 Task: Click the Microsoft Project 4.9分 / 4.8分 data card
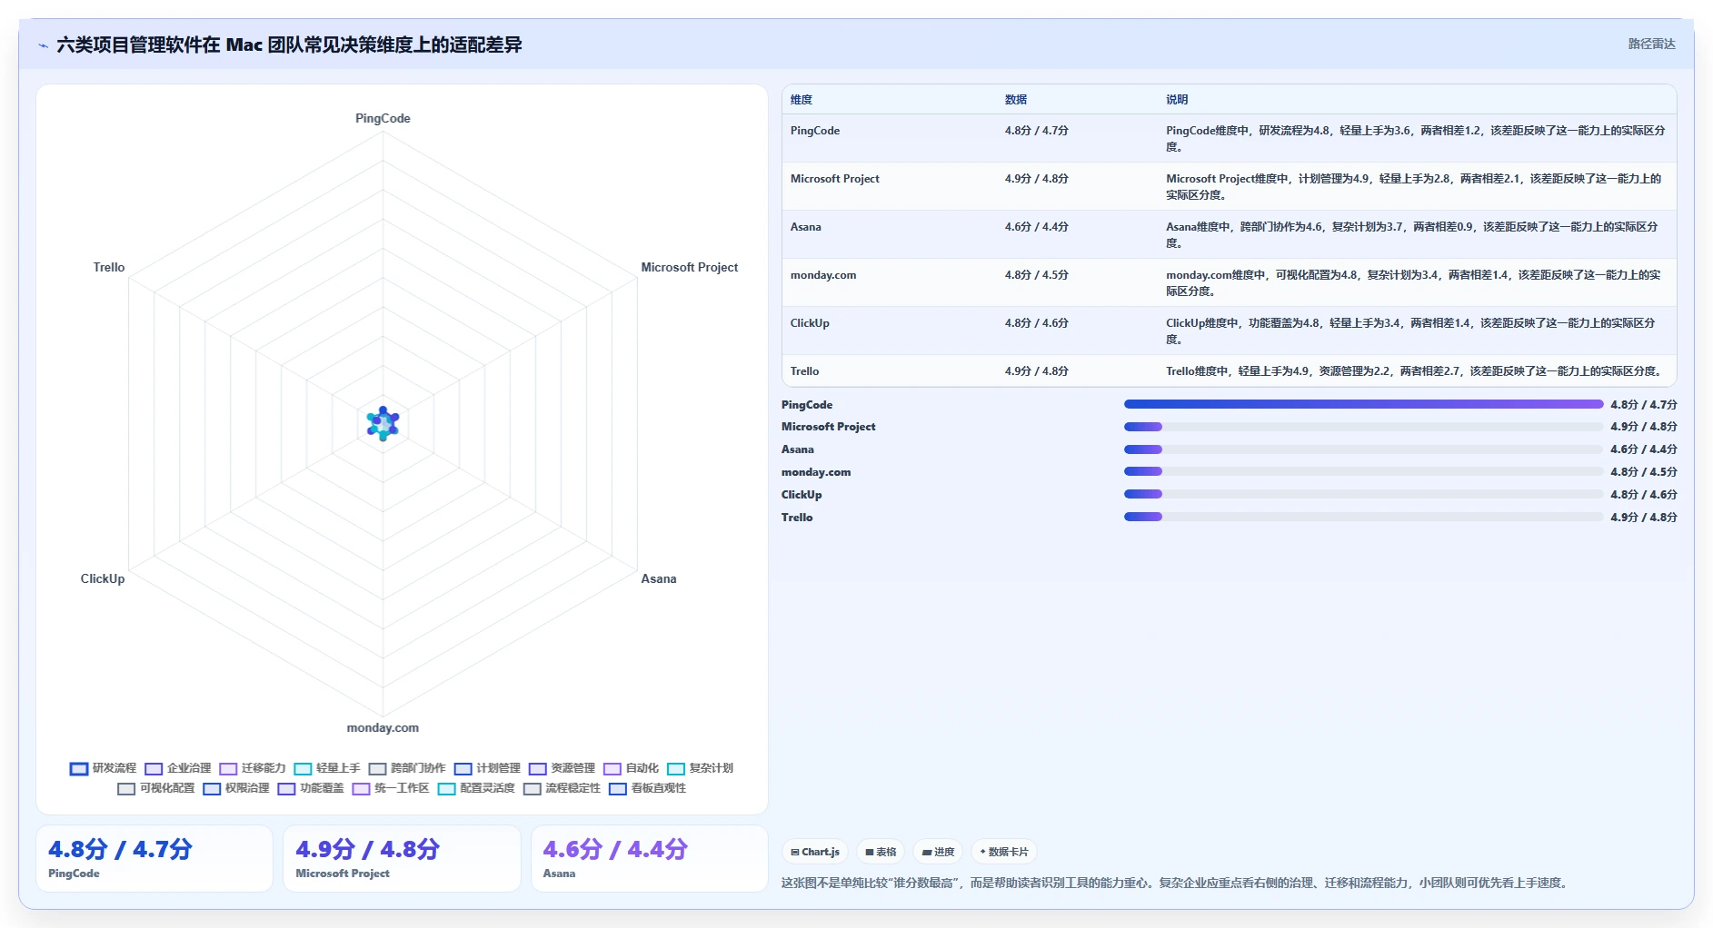point(402,858)
